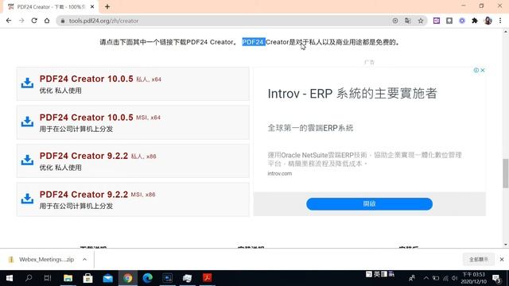Open Microsoft Edge from the taskbar
The image size is (509, 286).
[x=148, y=278]
